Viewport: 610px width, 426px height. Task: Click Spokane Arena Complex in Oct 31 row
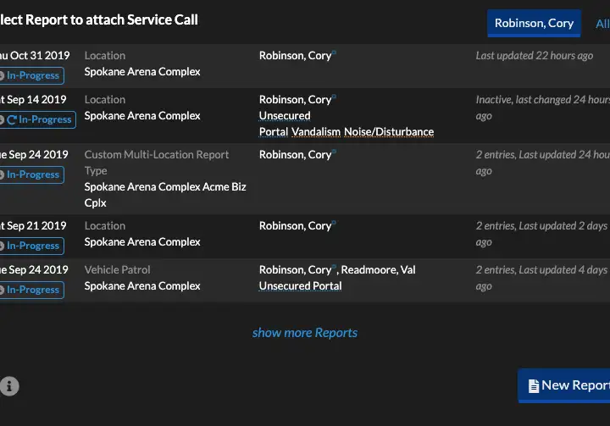[x=142, y=72]
